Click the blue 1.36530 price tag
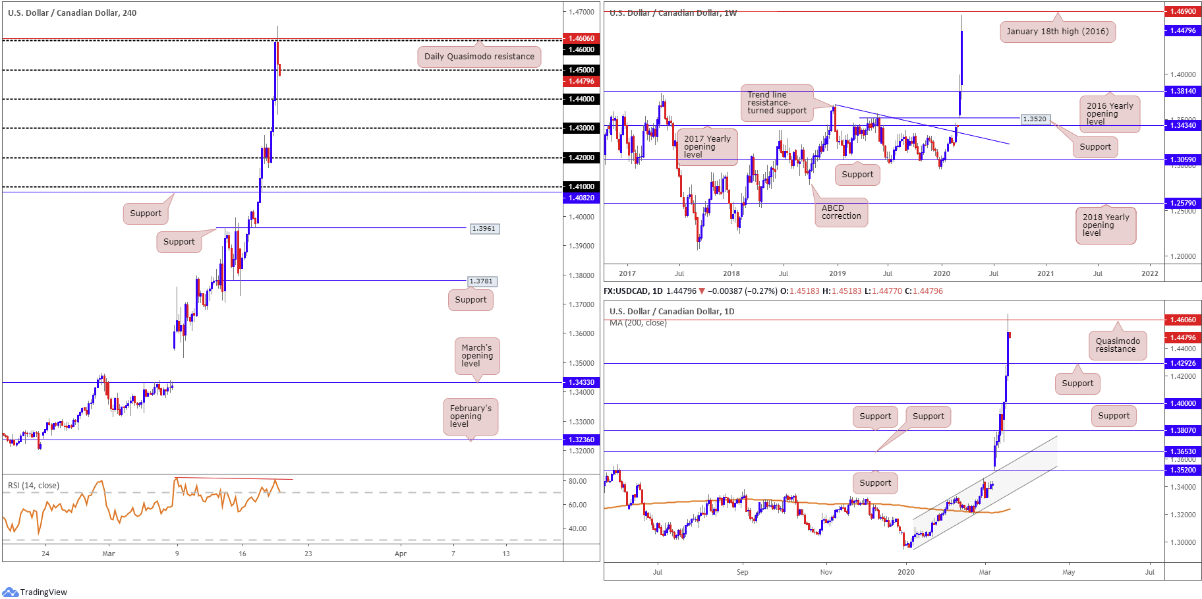Viewport: 1202px width, 599px height. click(1183, 451)
